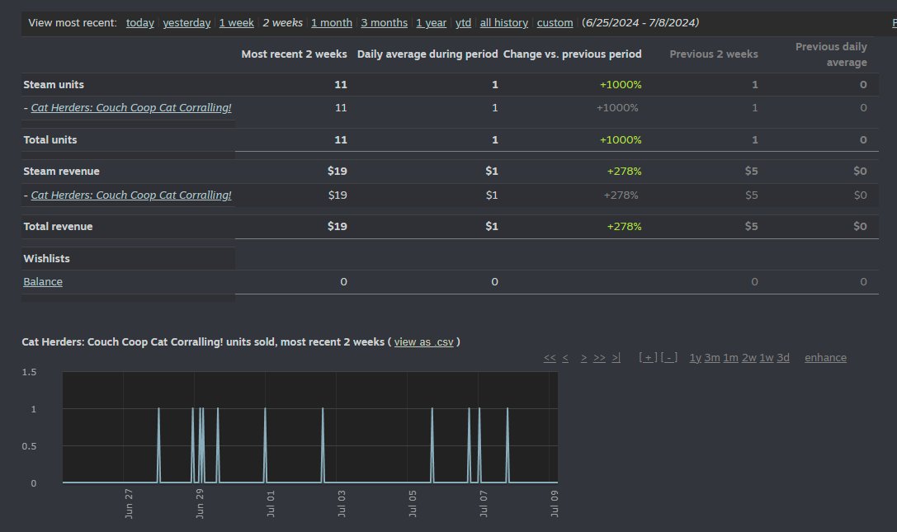897x532 pixels.
Task: Click the Total units row label
Action: [x=50, y=140]
